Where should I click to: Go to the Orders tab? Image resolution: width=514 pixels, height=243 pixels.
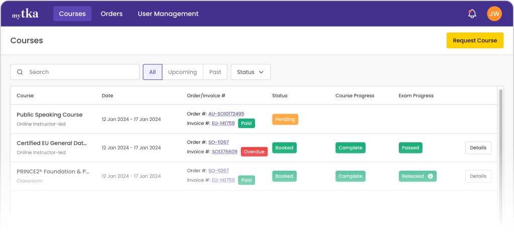tap(112, 14)
